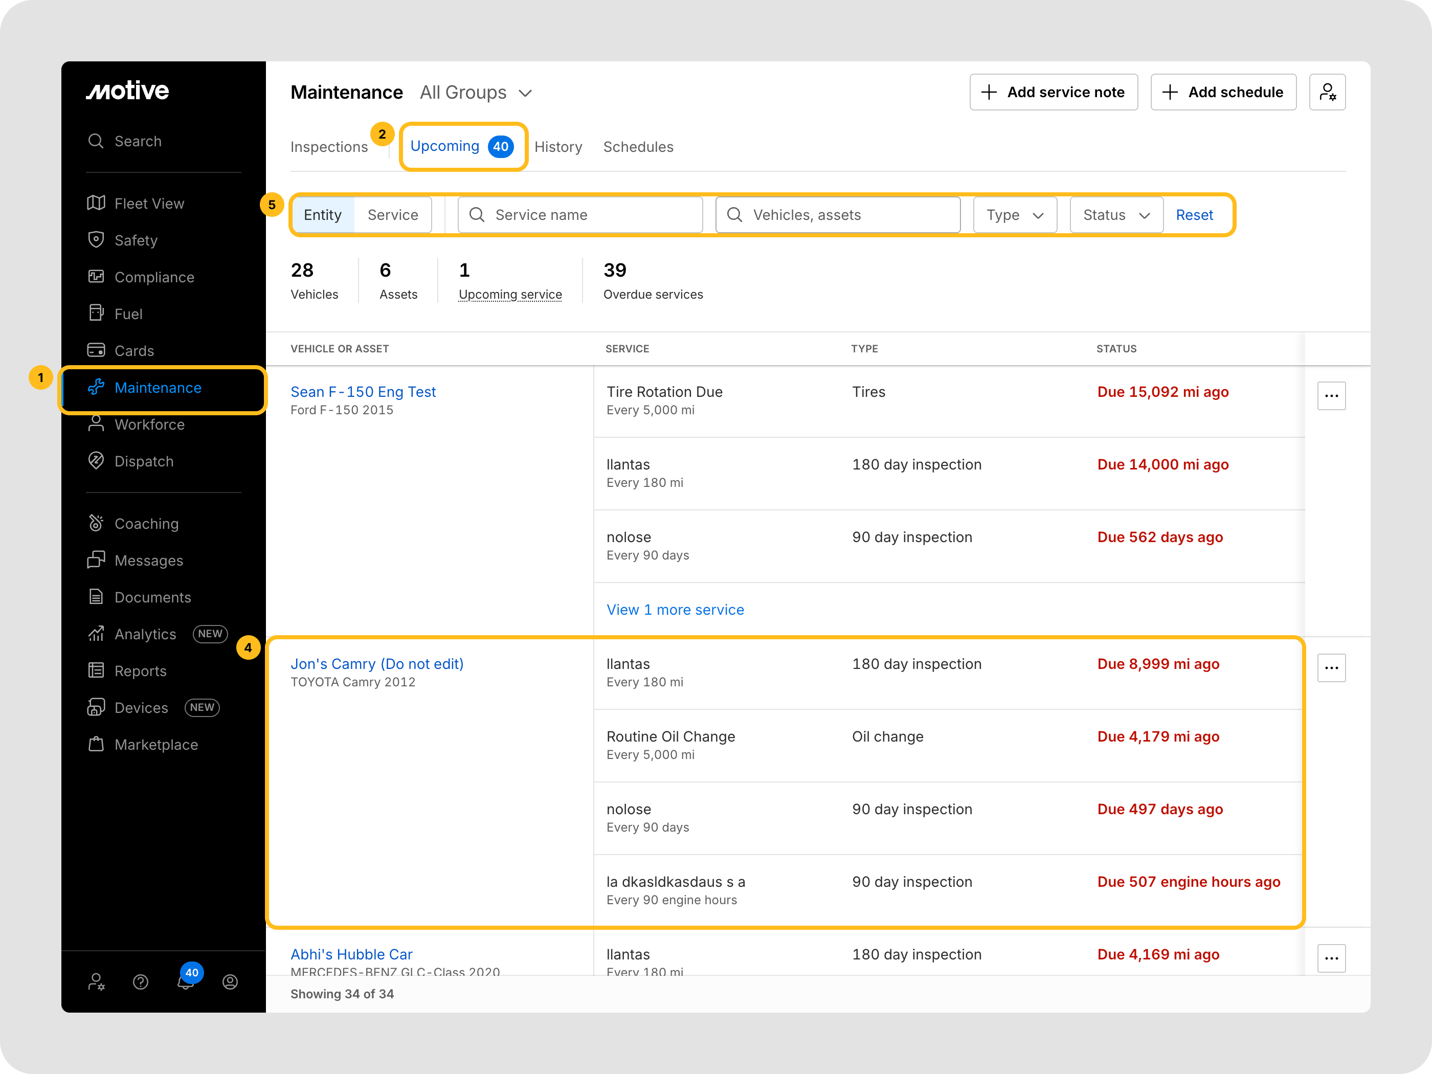
Task: Switch to the Schedules tab
Action: point(638,147)
